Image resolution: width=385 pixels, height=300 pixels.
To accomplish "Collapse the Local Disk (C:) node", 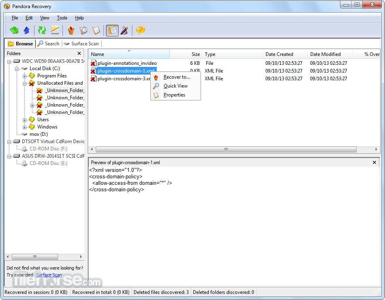I will click(17, 69).
